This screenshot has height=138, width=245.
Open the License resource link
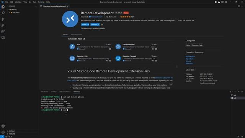click(x=188, y=61)
